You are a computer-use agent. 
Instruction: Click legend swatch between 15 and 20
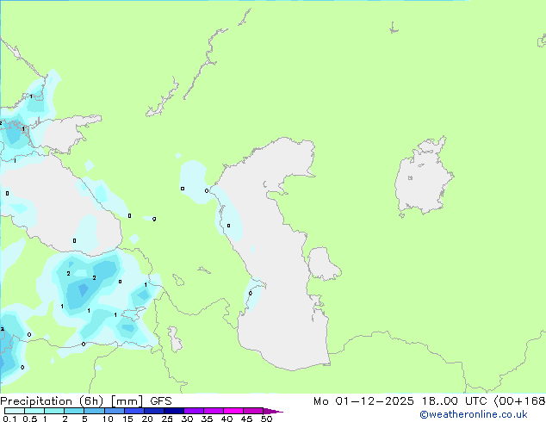133,411
